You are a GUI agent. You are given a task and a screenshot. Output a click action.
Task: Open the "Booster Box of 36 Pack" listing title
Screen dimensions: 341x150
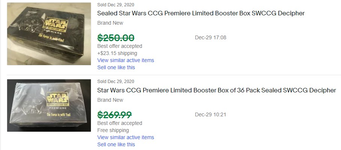click(x=216, y=91)
